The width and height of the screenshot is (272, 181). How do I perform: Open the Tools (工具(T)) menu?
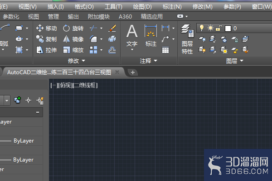pos(113,7)
